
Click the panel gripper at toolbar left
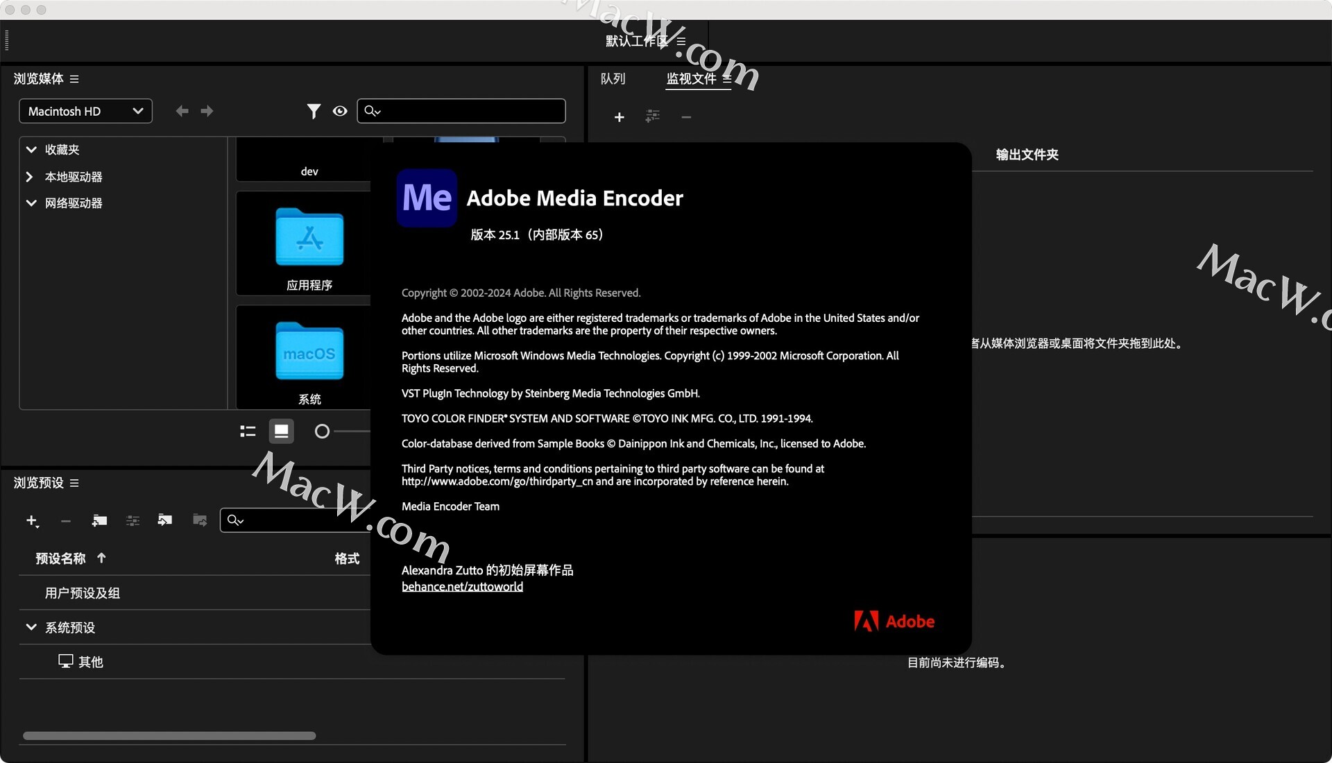(x=7, y=41)
